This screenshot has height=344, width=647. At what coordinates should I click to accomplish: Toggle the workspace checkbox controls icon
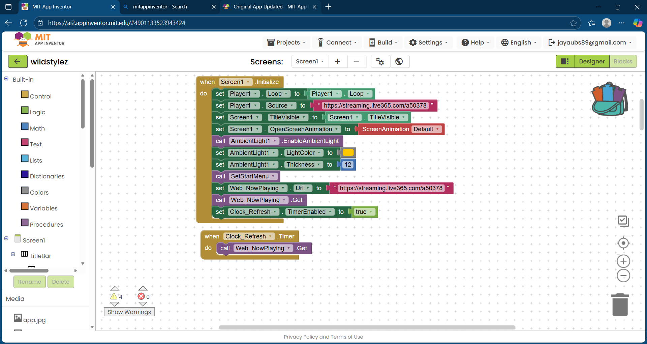[623, 221]
